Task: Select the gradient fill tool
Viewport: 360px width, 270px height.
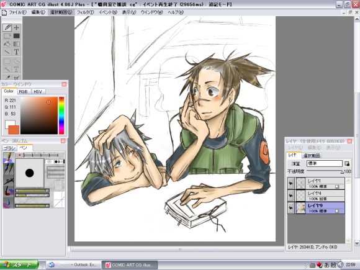Action: click(x=16, y=44)
